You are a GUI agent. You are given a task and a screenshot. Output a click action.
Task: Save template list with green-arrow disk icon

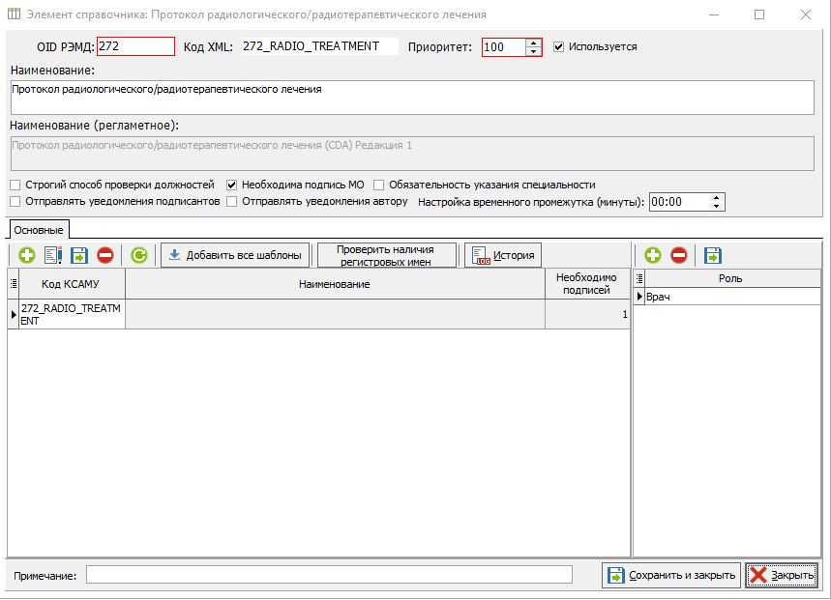coord(79,255)
